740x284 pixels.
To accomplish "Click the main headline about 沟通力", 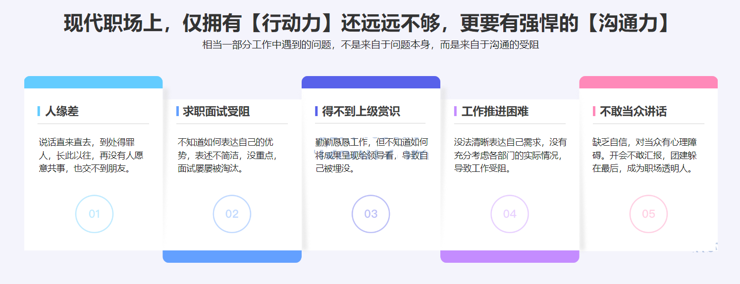I will [369, 23].
